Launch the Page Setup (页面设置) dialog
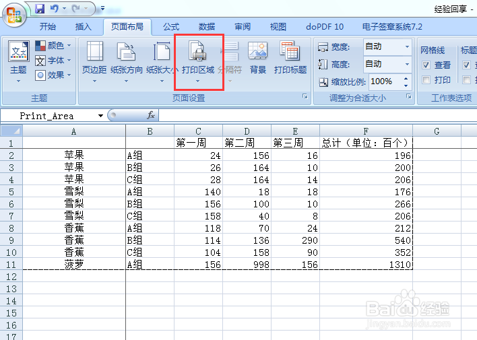Viewport: 477px width, 340px height. pos(305,96)
